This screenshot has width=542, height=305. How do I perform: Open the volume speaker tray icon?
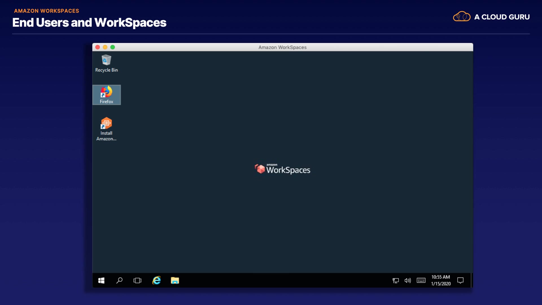408,280
